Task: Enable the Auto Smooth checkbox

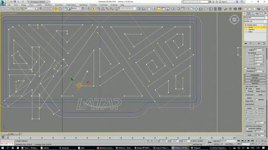Action: 246,68
